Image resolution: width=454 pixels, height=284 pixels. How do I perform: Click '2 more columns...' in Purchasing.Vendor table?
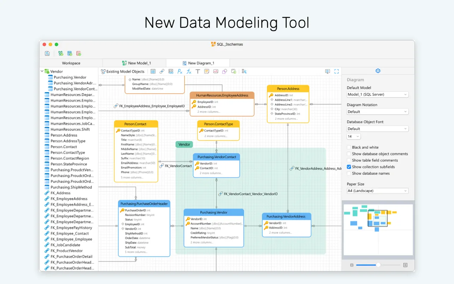coord(202,242)
